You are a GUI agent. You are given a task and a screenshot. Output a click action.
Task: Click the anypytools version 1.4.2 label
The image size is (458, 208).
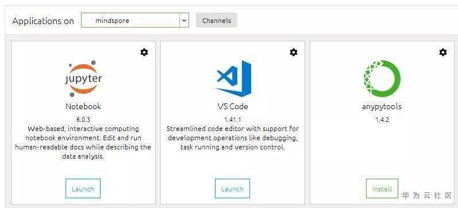pyautogui.click(x=382, y=120)
